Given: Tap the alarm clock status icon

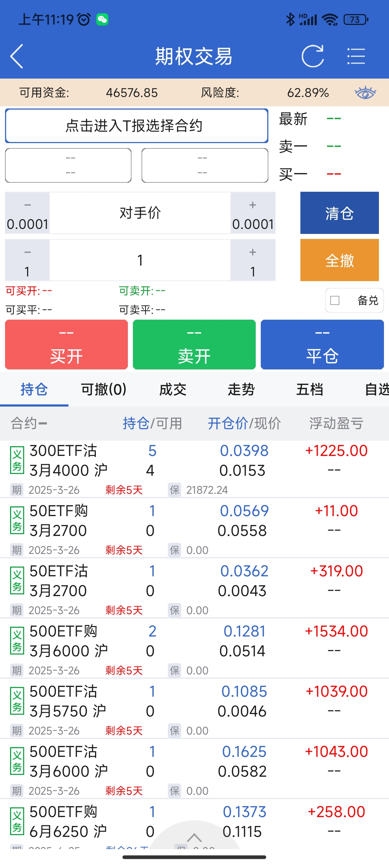Looking at the screenshot, I should (x=84, y=19).
